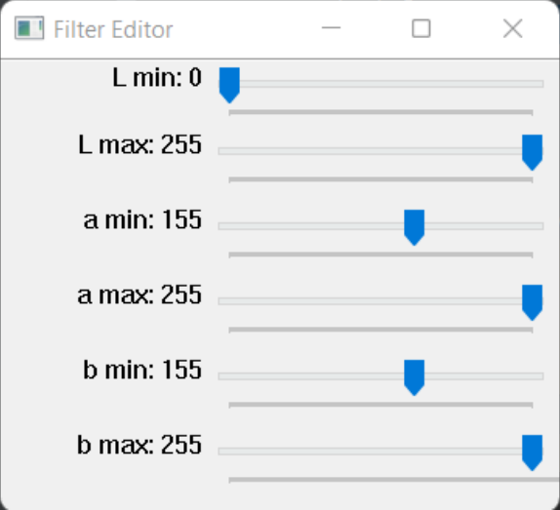The height and width of the screenshot is (510, 560).
Task: Click the L min slider track midpoint
Action: (x=381, y=84)
